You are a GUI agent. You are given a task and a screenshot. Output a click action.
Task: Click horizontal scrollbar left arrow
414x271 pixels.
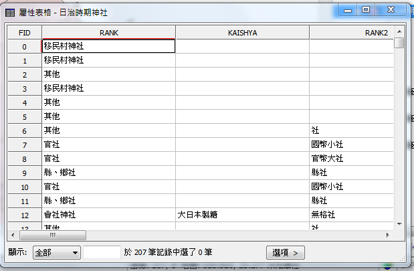tap(13, 236)
